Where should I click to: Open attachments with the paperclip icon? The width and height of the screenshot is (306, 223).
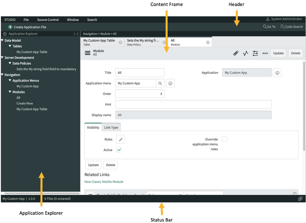(x=236, y=53)
